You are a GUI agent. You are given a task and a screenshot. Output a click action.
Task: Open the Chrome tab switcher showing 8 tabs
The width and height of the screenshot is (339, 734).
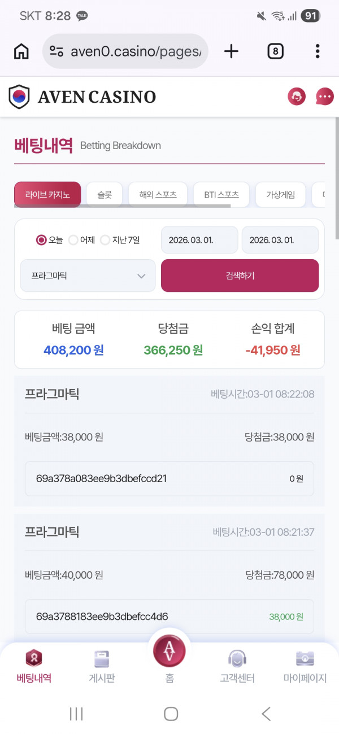pyautogui.click(x=275, y=51)
